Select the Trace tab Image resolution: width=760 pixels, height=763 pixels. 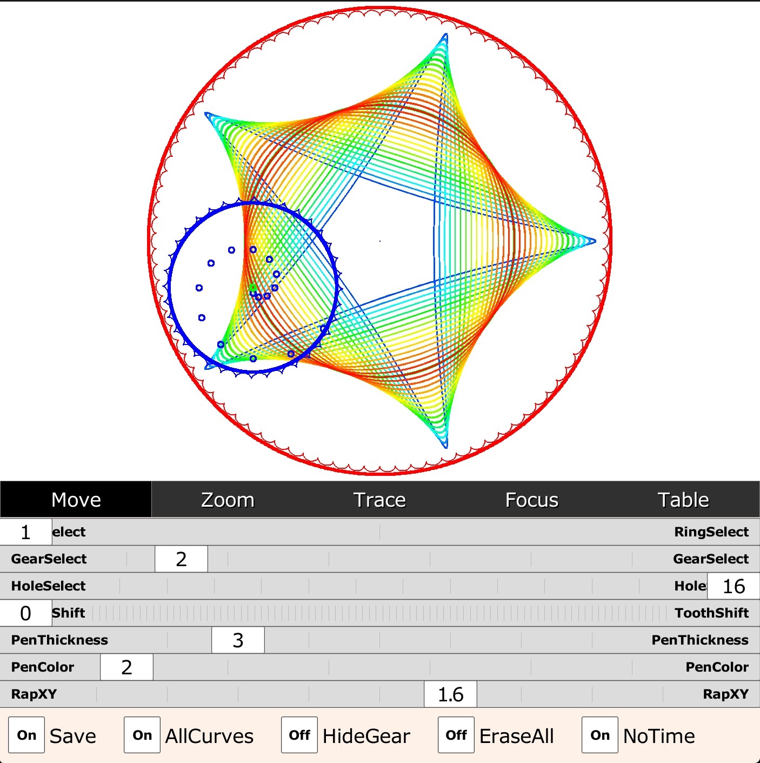(379, 500)
